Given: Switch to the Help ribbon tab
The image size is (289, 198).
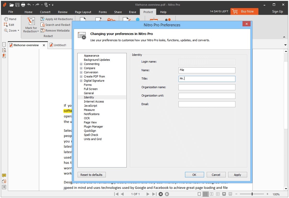Looking at the screenshot, I should click(x=163, y=12).
